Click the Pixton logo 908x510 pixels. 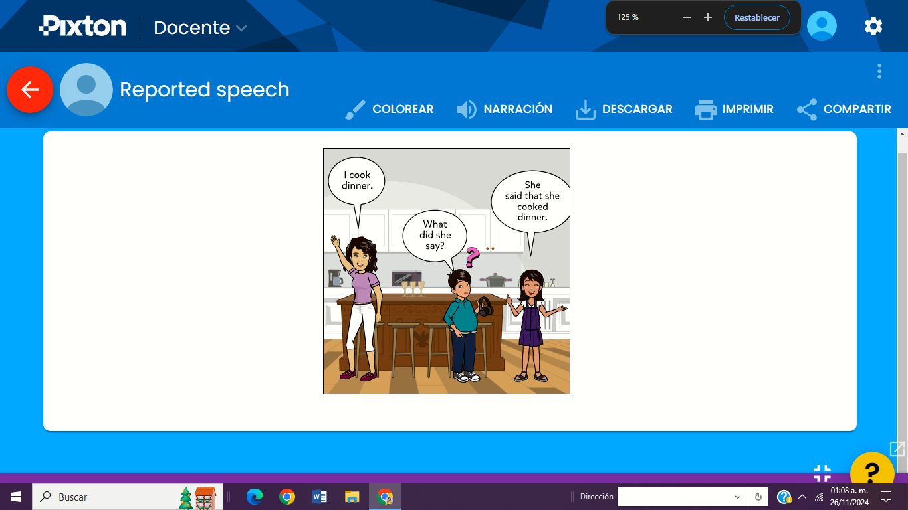click(82, 26)
